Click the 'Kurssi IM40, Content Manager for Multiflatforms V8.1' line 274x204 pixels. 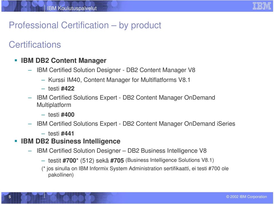(119, 80)
